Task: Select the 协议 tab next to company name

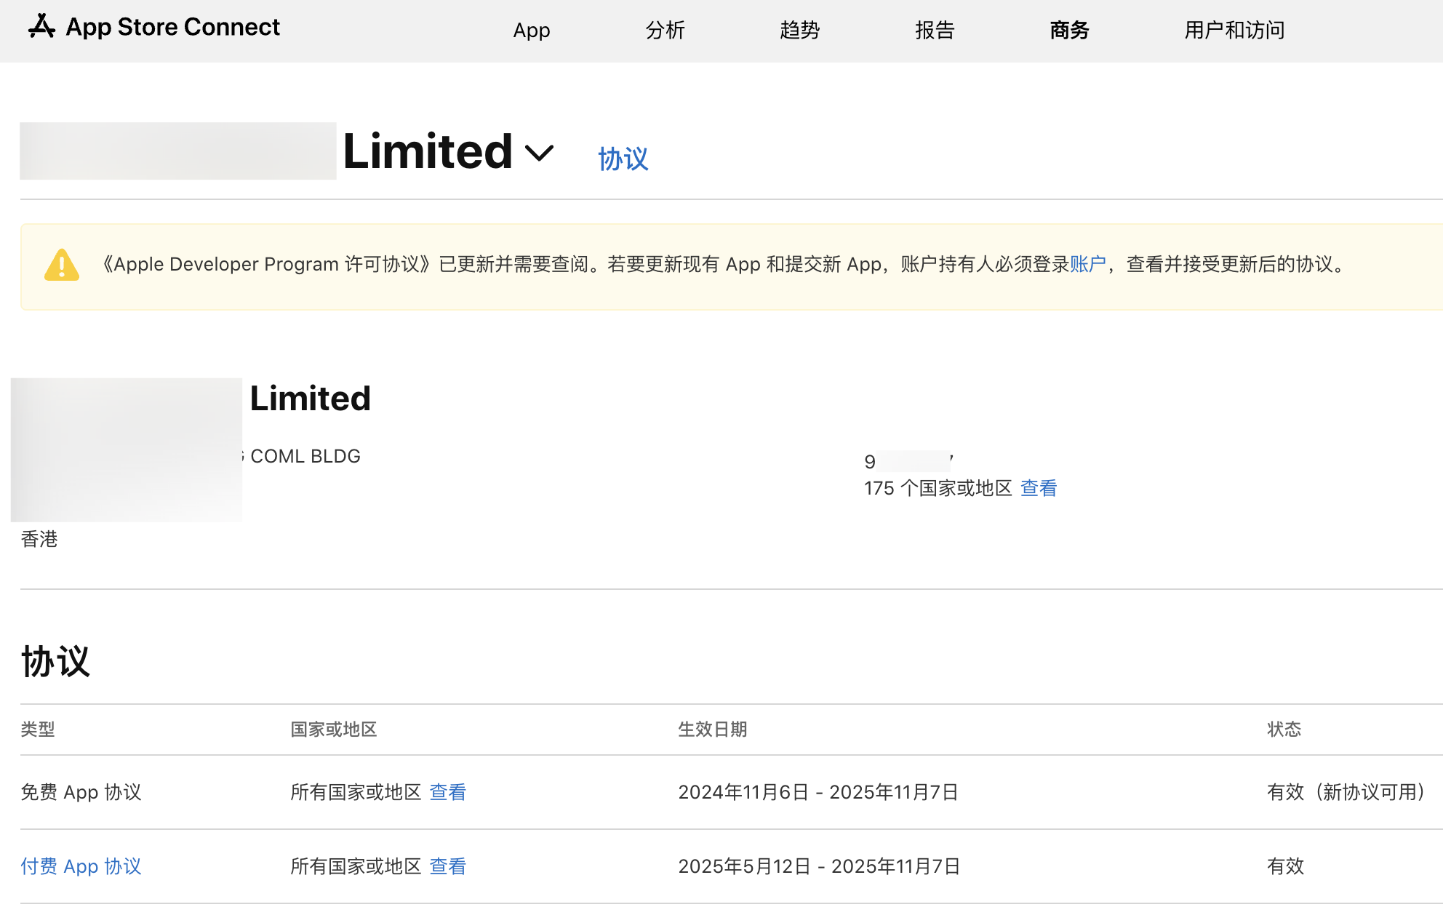Action: pyautogui.click(x=623, y=159)
